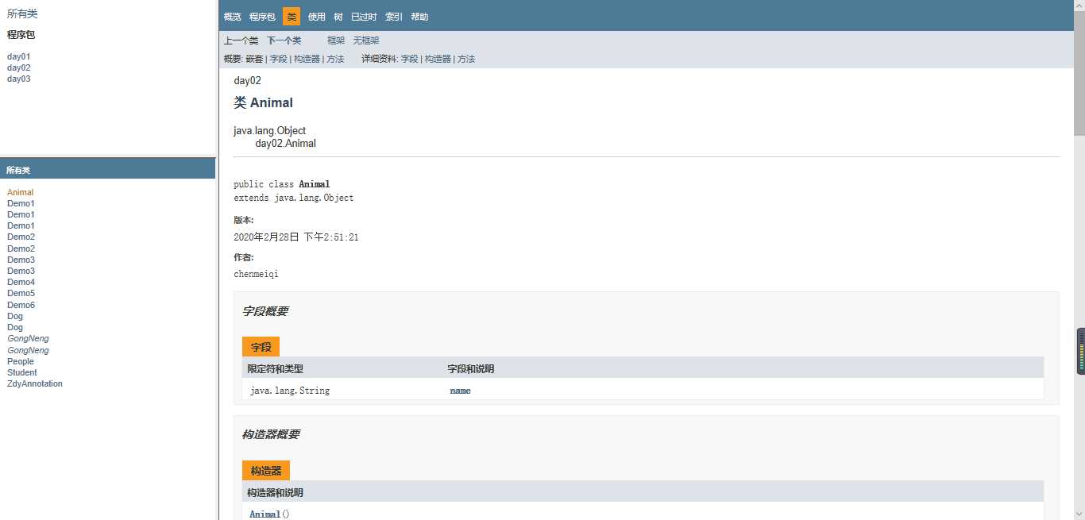Click the 无框架 no-frames link
The height and width of the screenshot is (520, 1085).
click(366, 40)
